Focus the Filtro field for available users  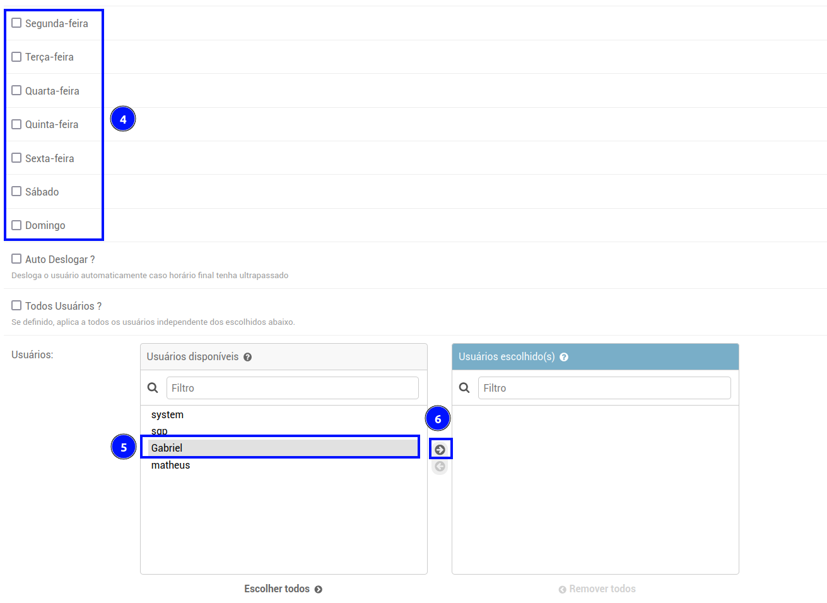(292, 388)
